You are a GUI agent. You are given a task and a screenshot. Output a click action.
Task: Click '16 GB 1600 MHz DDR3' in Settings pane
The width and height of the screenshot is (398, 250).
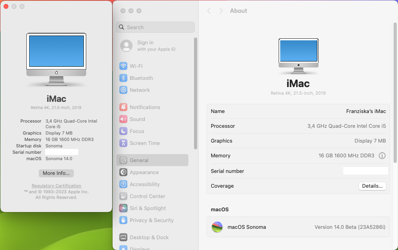[346, 156]
